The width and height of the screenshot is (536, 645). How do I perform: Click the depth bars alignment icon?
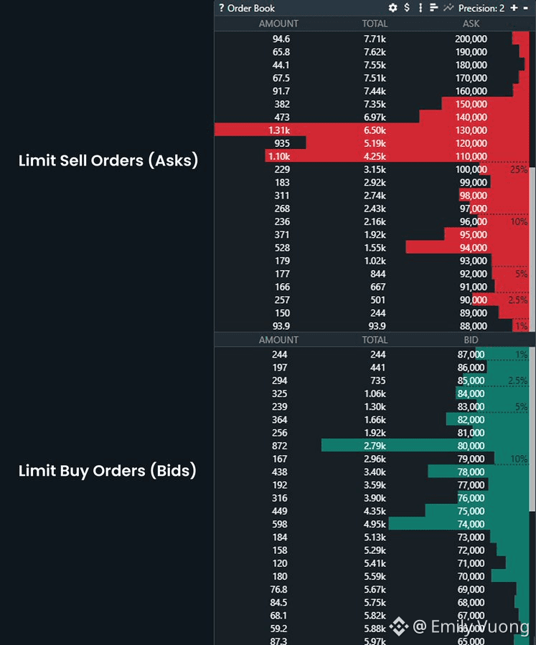tap(433, 8)
